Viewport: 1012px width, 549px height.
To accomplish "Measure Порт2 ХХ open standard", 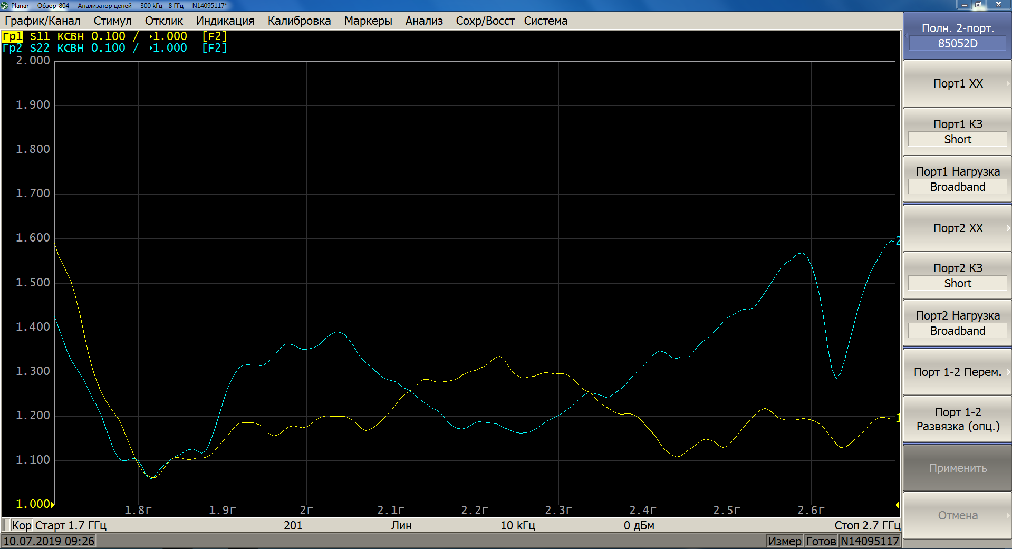I will pyautogui.click(x=957, y=228).
